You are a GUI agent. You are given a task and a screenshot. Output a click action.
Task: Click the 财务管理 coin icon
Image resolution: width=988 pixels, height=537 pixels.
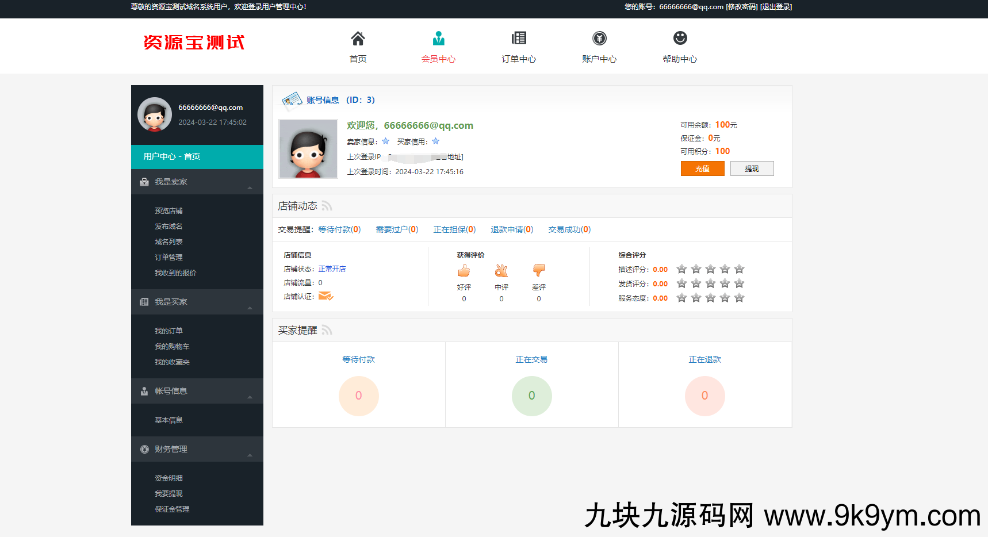click(x=144, y=449)
